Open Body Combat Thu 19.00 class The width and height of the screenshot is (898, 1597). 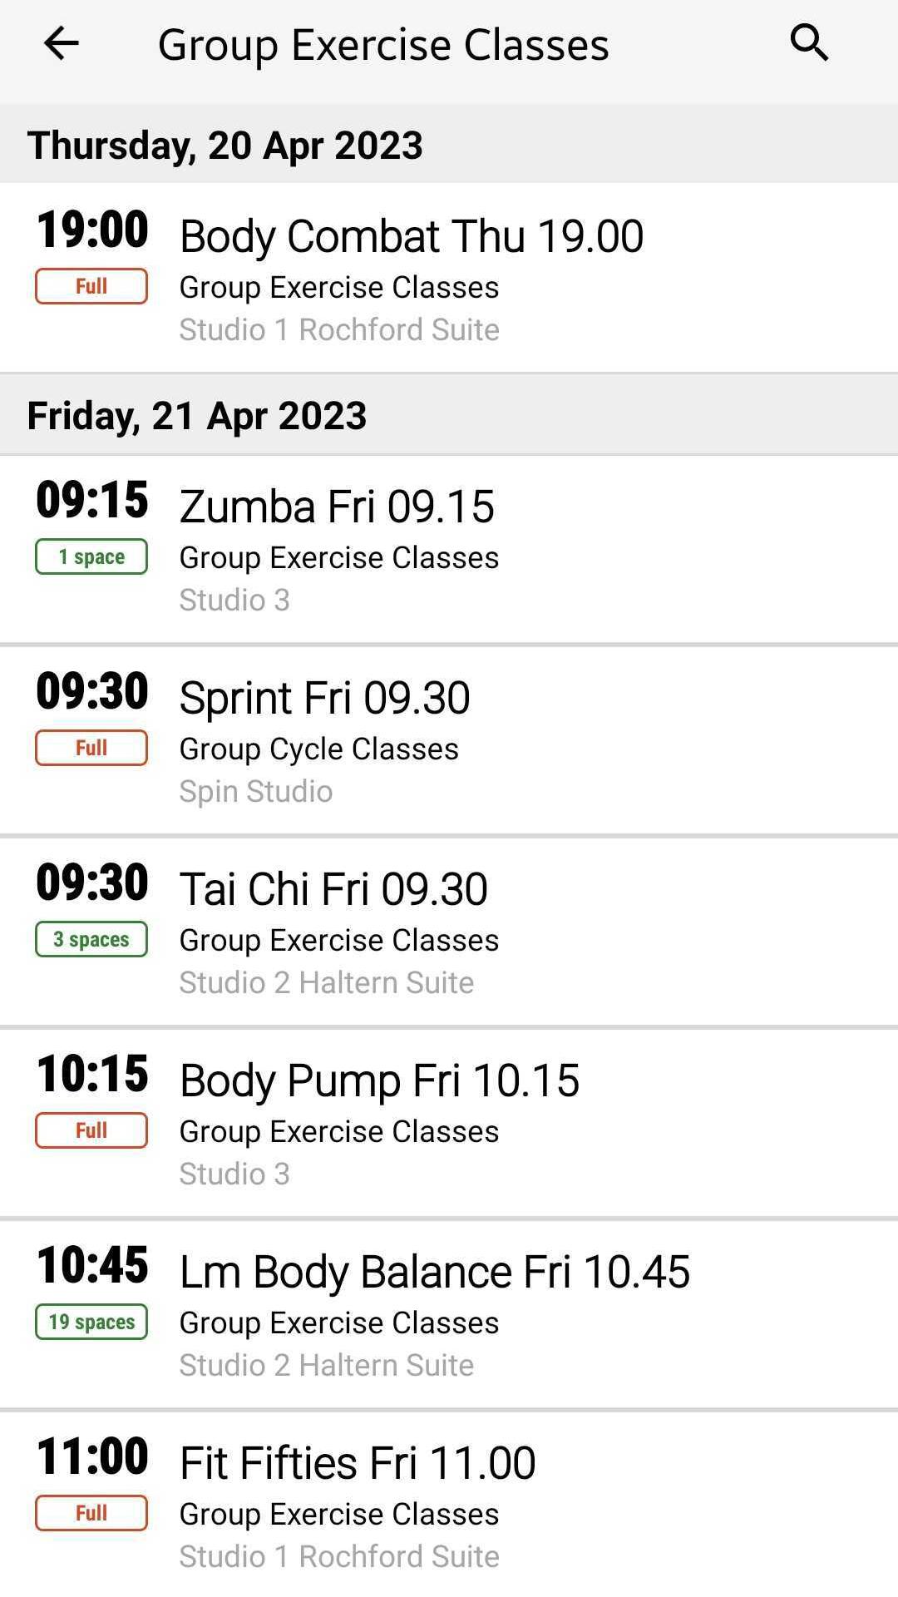[449, 278]
